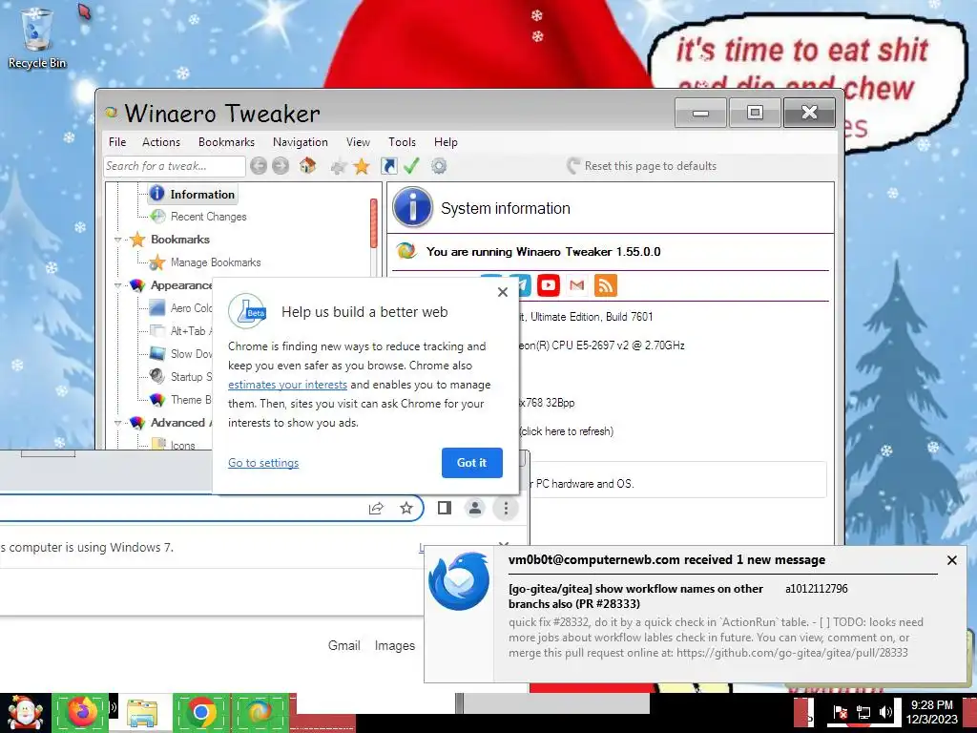Screen dimensions: 977x733
Task: Open the Help menu
Action: [446, 142]
